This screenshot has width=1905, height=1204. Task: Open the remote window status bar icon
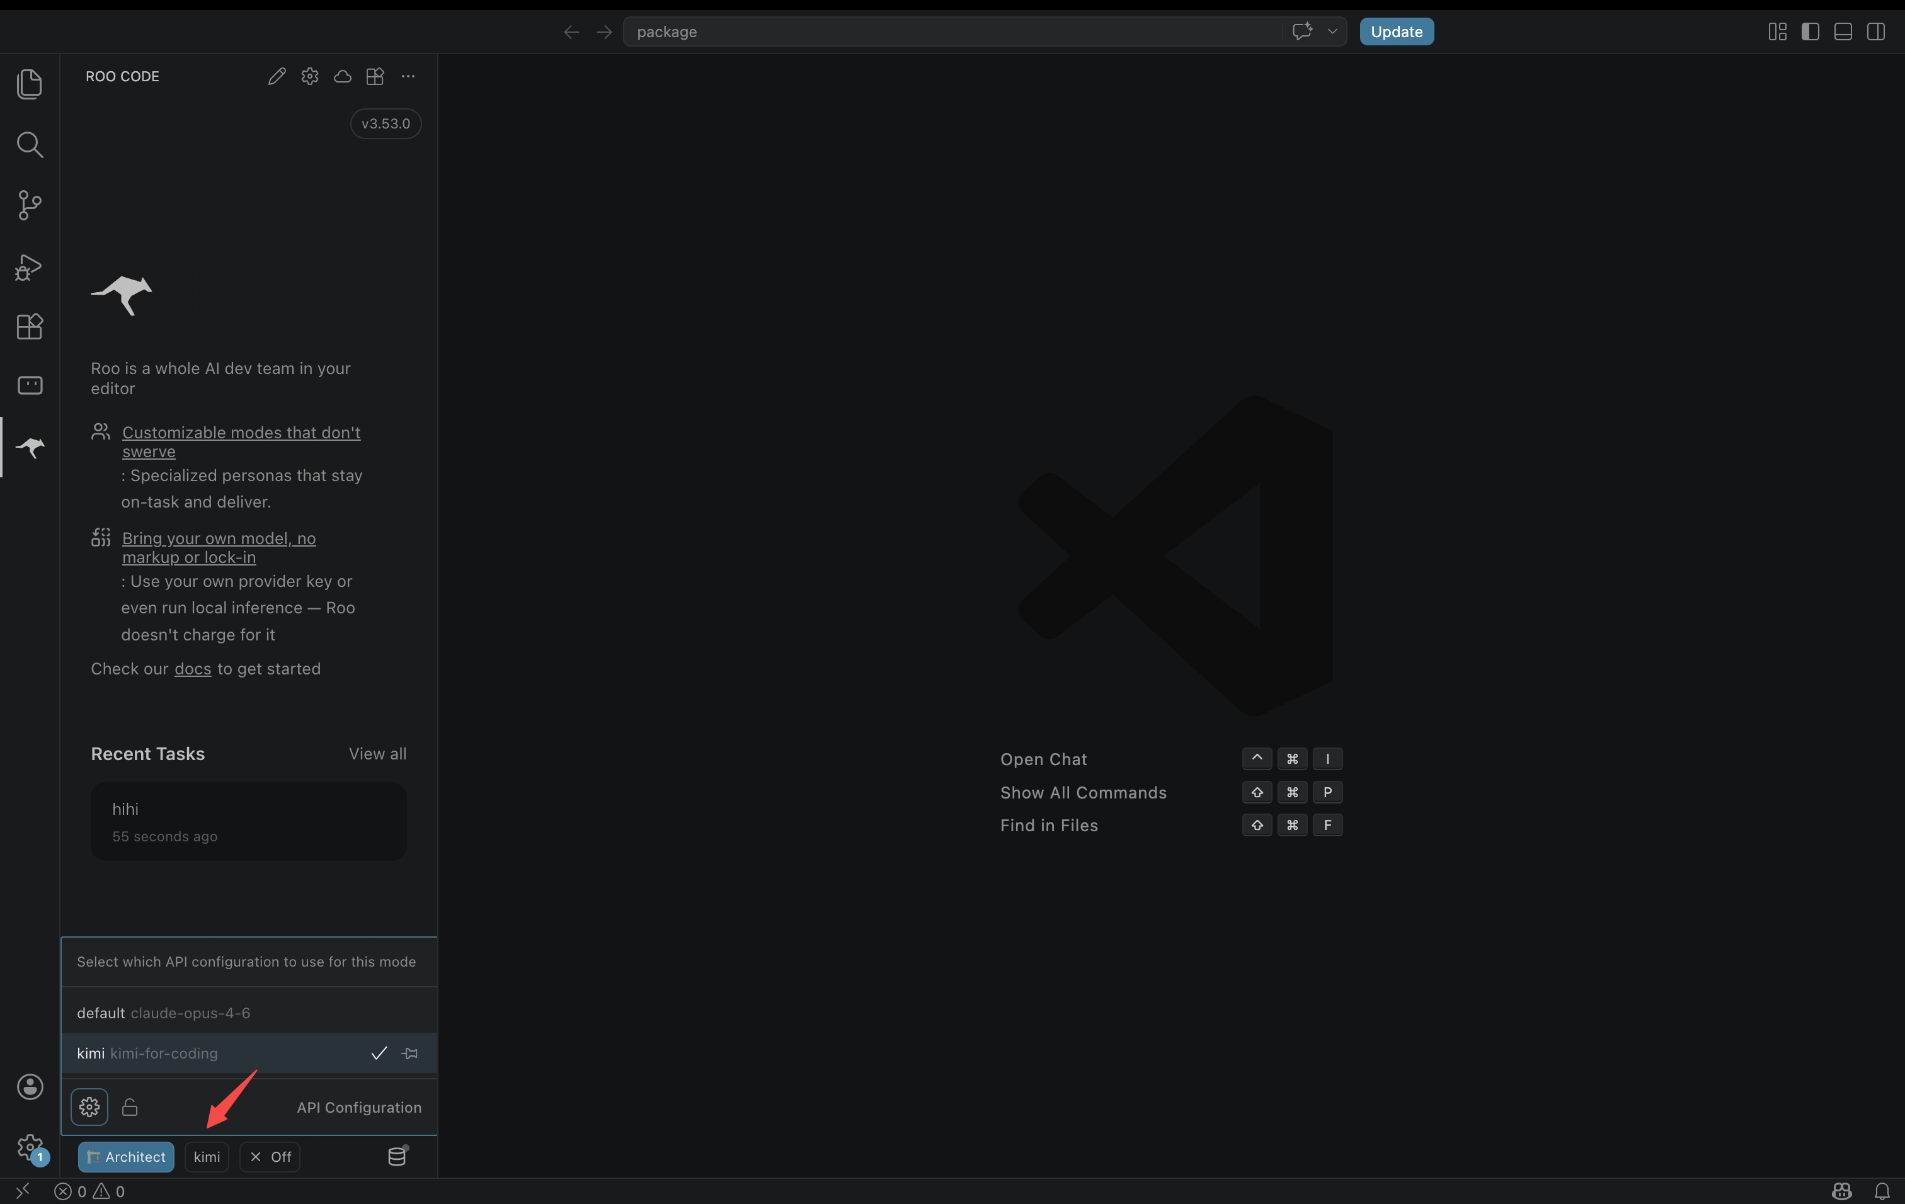pos(22,1191)
